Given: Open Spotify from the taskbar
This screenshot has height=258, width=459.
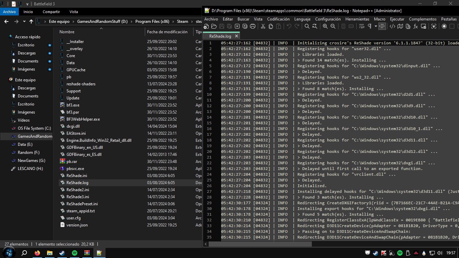Looking at the screenshot, I should [75, 253].
